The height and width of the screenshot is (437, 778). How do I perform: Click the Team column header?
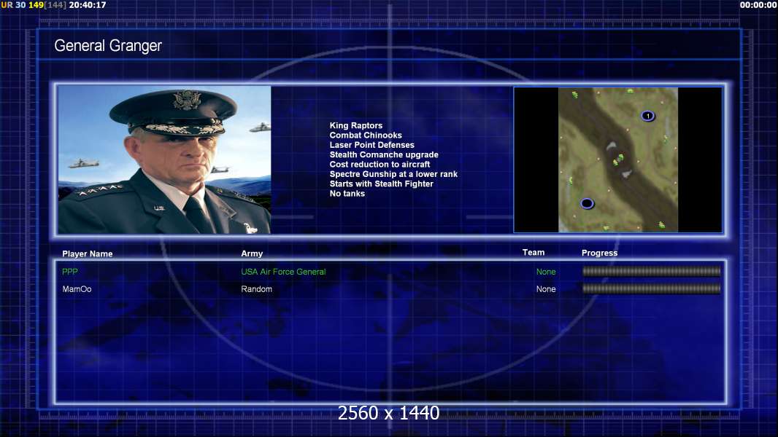coord(534,253)
